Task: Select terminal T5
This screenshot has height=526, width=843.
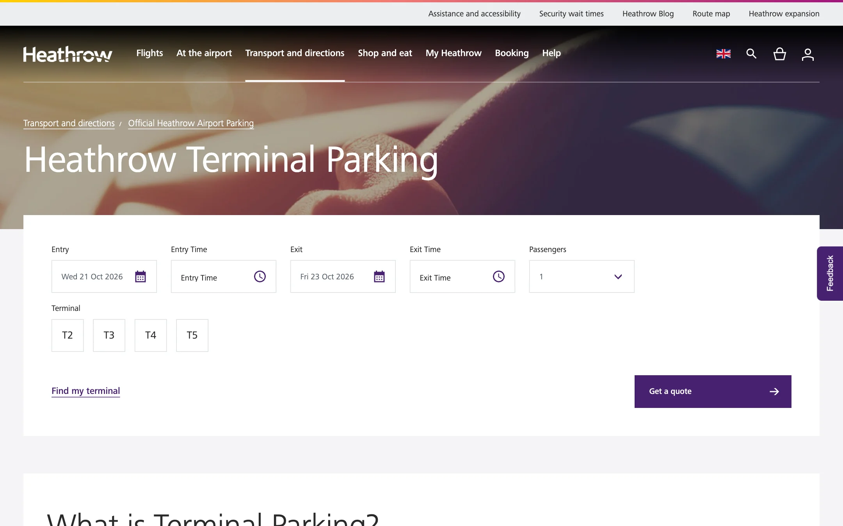Action: (x=192, y=335)
